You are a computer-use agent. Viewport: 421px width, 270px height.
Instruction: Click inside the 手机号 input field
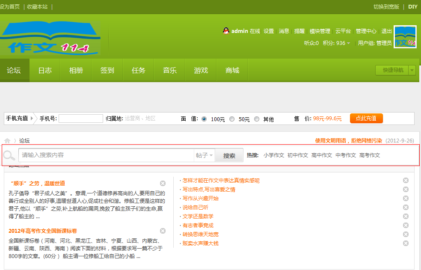[x=81, y=119]
